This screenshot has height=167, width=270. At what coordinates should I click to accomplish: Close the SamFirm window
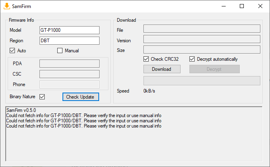click(x=260, y=6)
